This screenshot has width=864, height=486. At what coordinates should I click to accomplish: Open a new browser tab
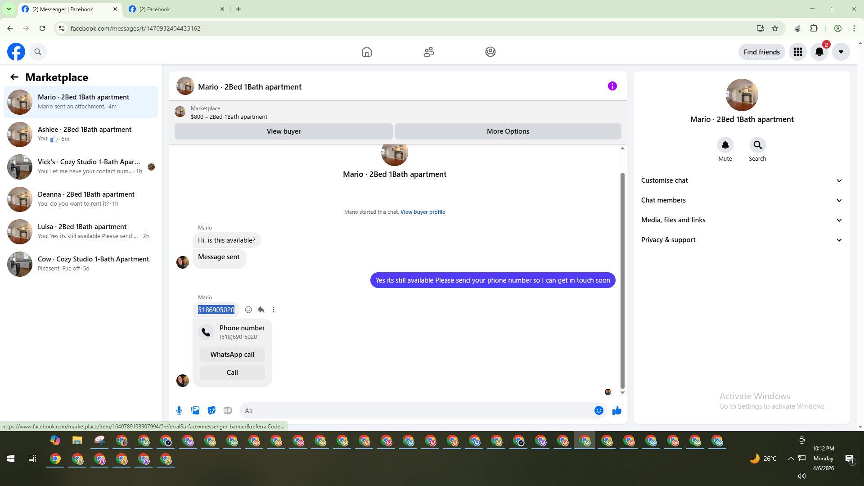click(x=238, y=9)
